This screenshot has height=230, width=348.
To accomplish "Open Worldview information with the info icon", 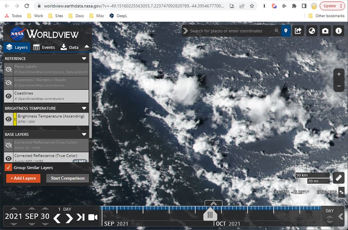I will pos(338,31).
